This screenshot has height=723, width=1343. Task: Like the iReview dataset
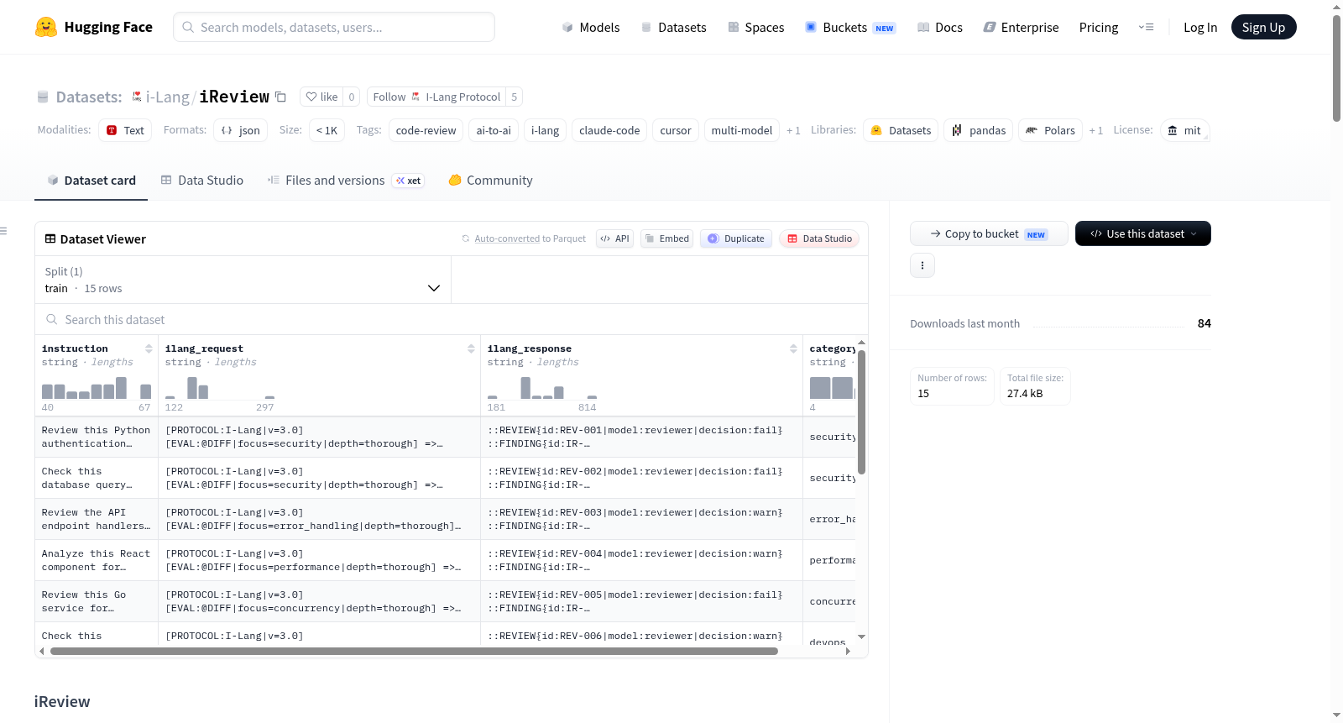point(321,97)
